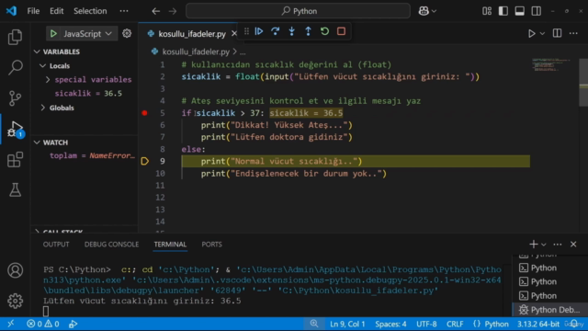The image size is (588, 331).
Task: Open Ln 9, Col 1 go-to-line
Action: point(347,324)
